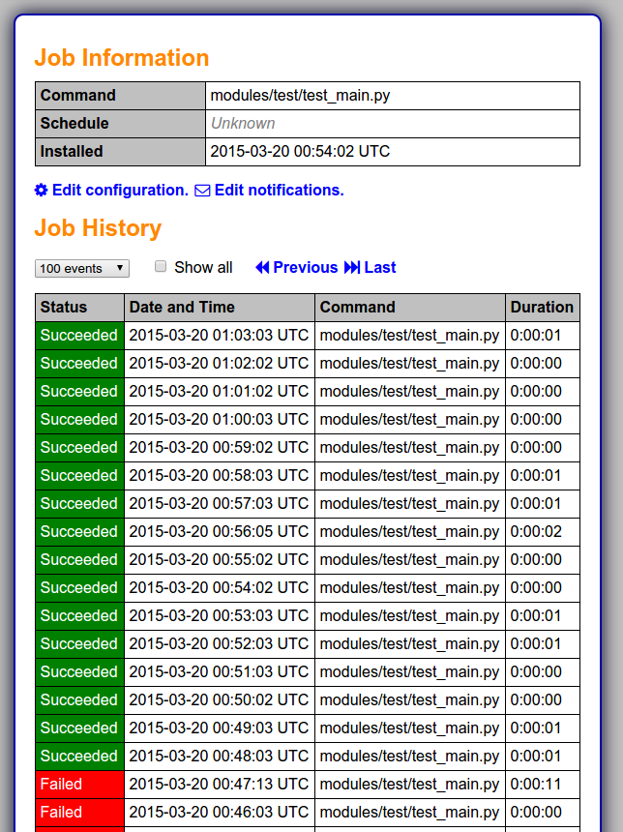Select date 2015-03-20 00:50:02 UTC
Screen dimensions: 623x832
coord(219,700)
